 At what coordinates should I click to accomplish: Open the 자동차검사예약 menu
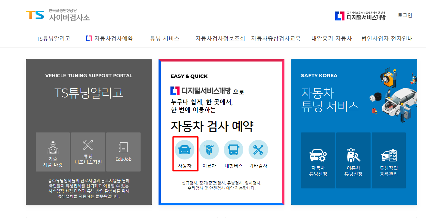click(x=109, y=38)
